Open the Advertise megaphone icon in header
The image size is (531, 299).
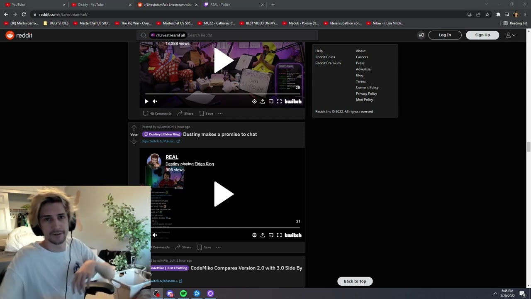pos(421,35)
